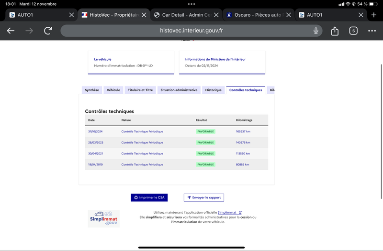Tap the three-dot multitasking control at top
This screenshot has width=383, height=251.
click(191, 4)
